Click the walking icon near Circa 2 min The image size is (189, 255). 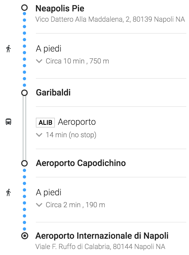click(8, 192)
